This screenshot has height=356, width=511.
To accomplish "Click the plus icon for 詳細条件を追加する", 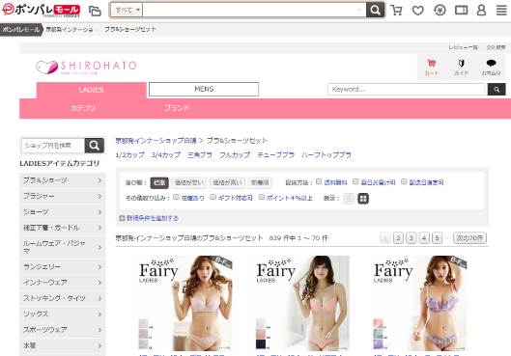I will [122, 218].
